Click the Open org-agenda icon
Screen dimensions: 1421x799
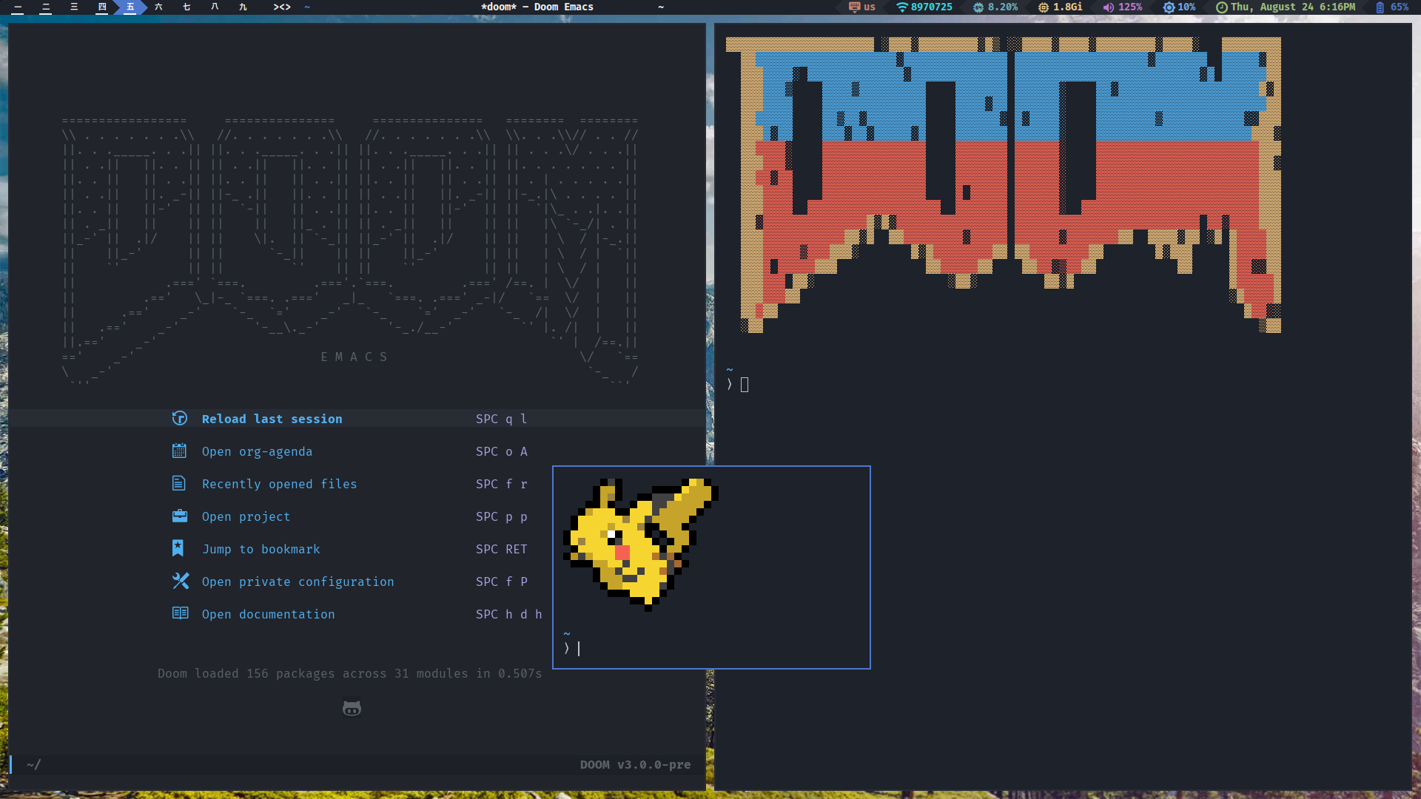pos(178,451)
